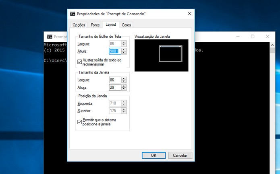Screen dimensions: 280x174
Task: Increase buffer Altura with the up arrow
Action: pyautogui.click(x=124, y=50)
